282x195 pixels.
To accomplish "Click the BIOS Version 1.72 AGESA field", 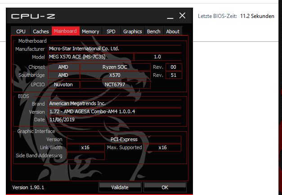I will pos(115,111).
